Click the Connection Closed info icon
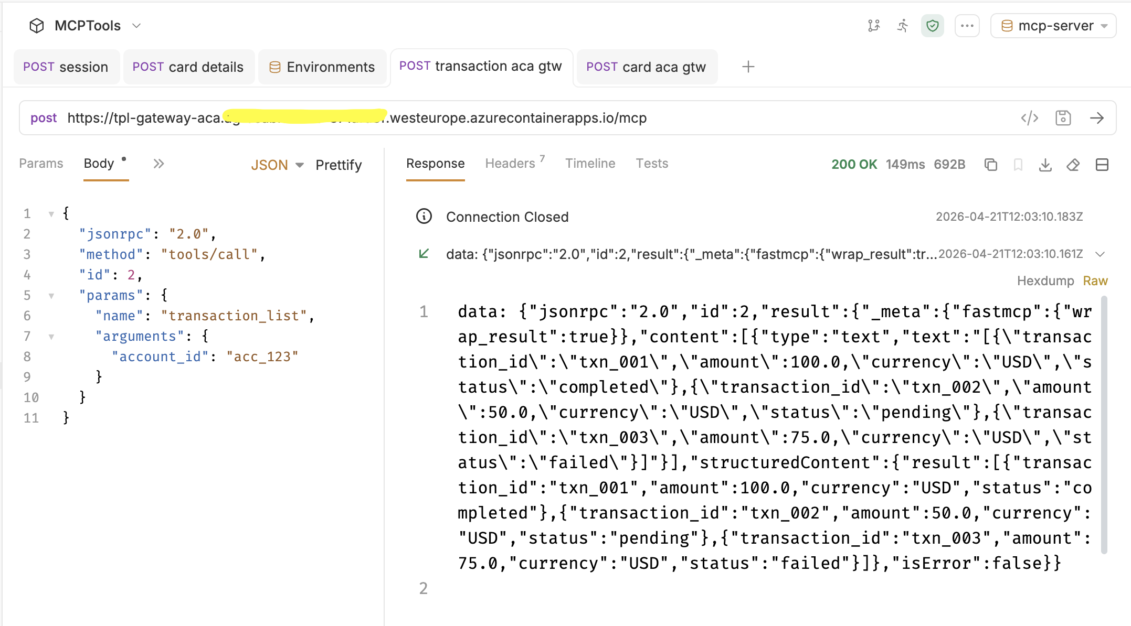Viewport: 1131px width, 626px height. tap(424, 216)
